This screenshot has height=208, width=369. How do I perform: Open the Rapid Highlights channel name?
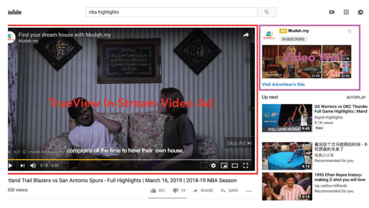click(329, 117)
